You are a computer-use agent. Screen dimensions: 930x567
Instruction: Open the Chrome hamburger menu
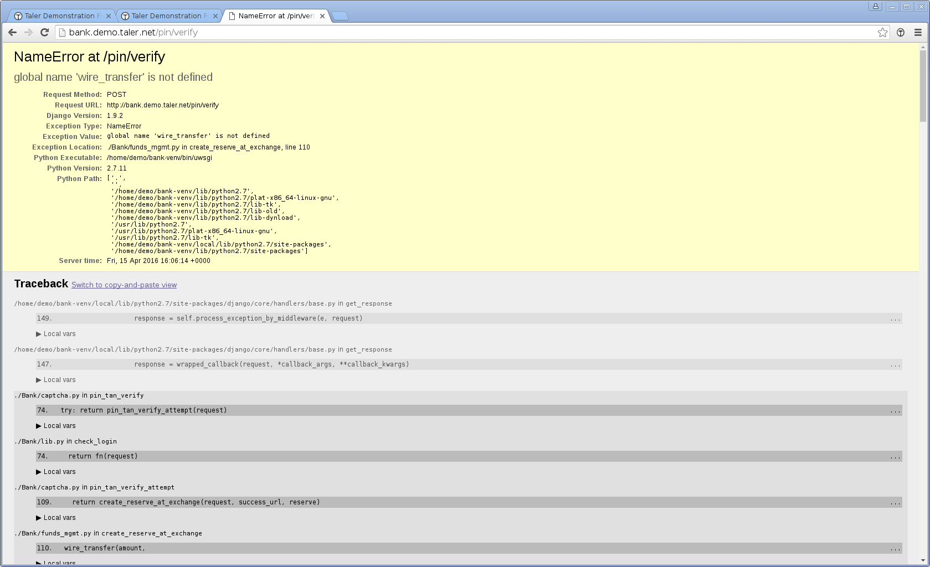[x=918, y=33]
